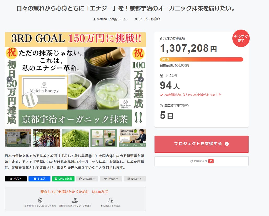The height and width of the screenshot is (216, 269).
Task: Click the funding progress bar at 261%
Action: (201, 59)
